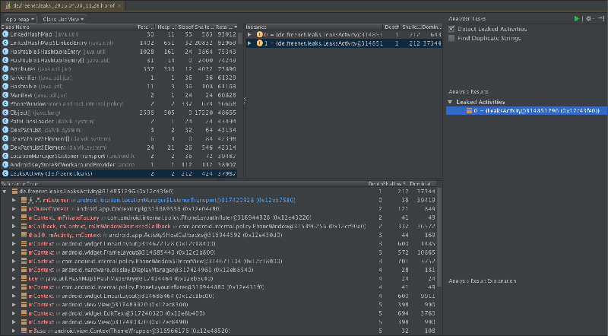The height and width of the screenshot is (336, 608).
Task: Open the analyzer settings gear icon
Action: (x=589, y=17)
